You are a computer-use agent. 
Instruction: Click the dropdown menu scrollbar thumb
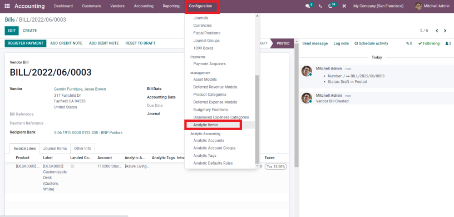coord(257,119)
